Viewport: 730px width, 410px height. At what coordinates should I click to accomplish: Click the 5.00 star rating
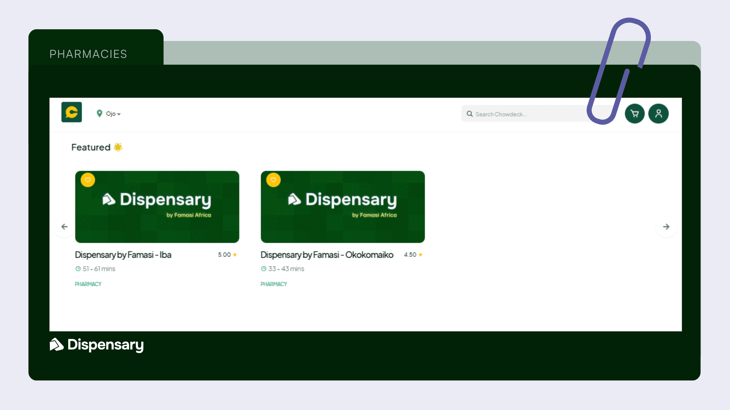[227, 255]
